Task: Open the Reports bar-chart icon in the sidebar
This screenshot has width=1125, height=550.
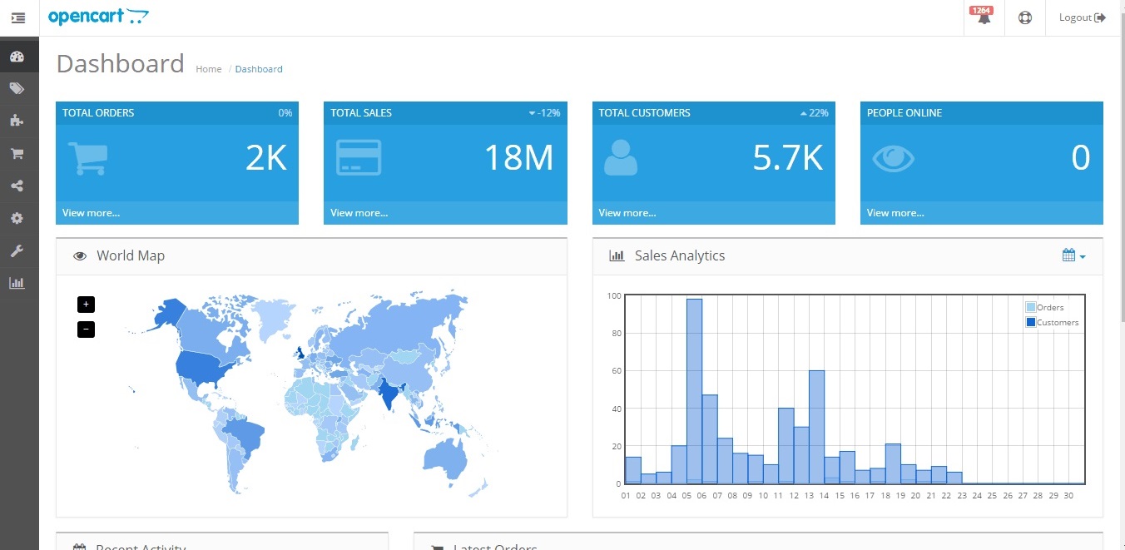Action: click(17, 283)
